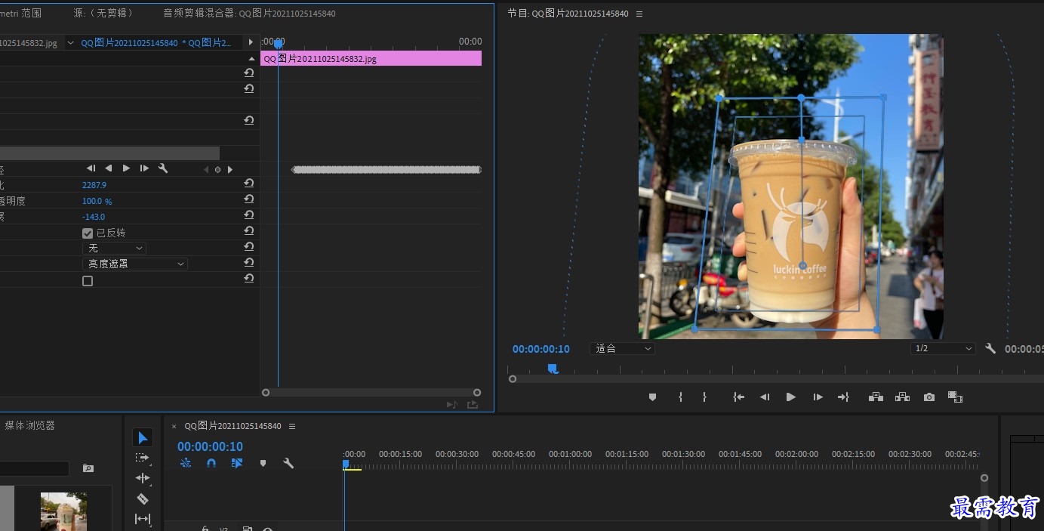Click the opacity value 100.0 %
This screenshot has height=531, width=1044.
coord(97,201)
